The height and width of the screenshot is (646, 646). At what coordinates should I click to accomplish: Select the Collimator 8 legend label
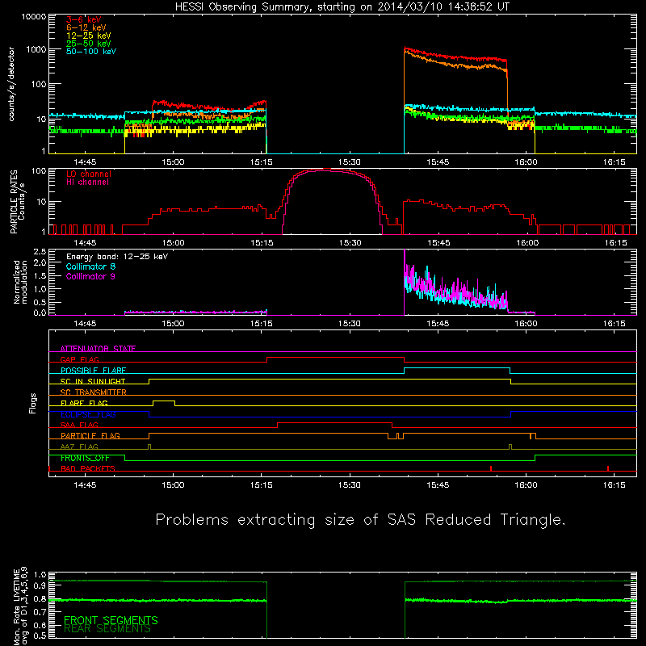[x=90, y=266]
